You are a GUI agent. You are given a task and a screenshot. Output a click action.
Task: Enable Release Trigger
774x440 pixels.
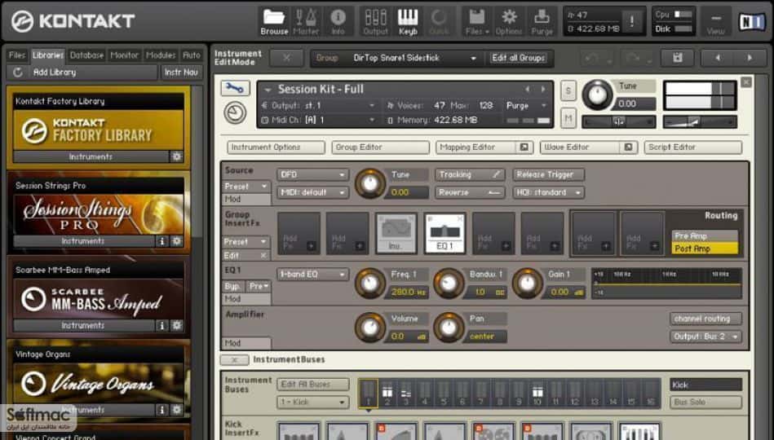coord(548,174)
